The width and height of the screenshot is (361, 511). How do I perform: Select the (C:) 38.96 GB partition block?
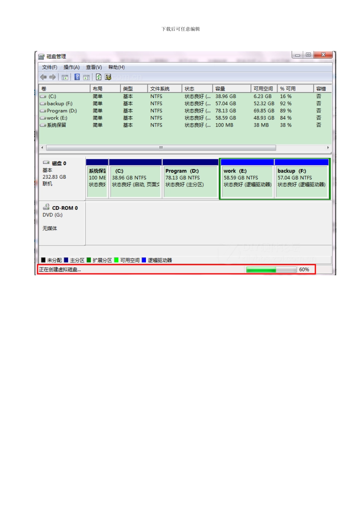(135, 178)
